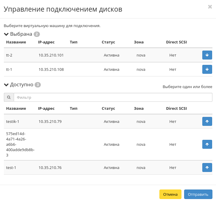Click the Фильтр input field

pos(113,97)
